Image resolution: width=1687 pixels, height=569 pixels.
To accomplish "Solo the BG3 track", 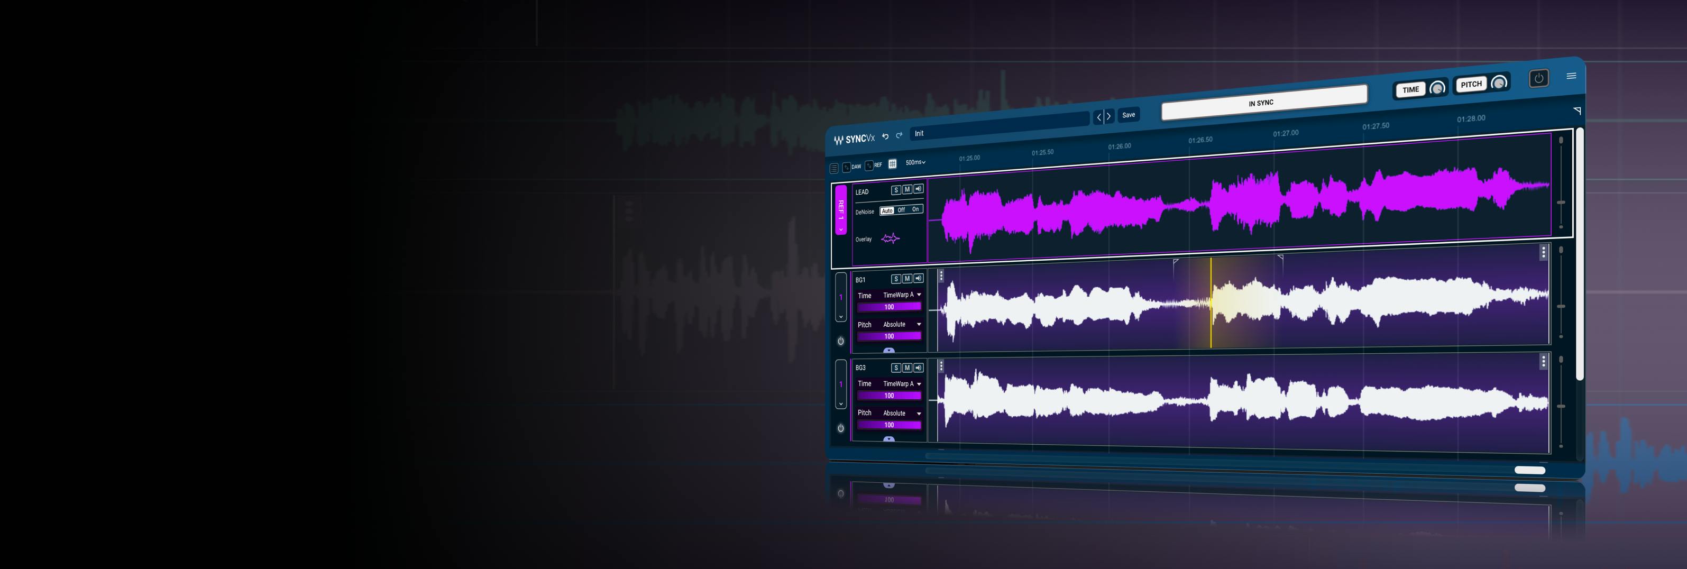I will tap(896, 368).
